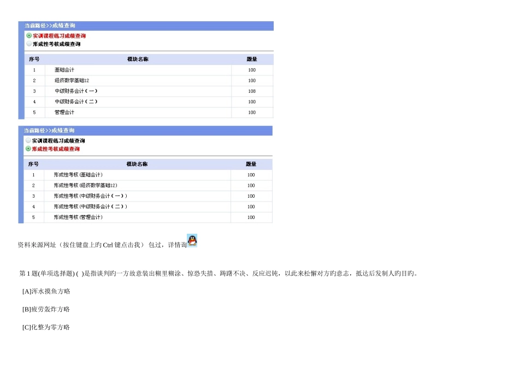Image resolution: width=519 pixels, height=367 pixels.
Task: Click 序号 header in lower table
Action: click(x=33, y=164)
